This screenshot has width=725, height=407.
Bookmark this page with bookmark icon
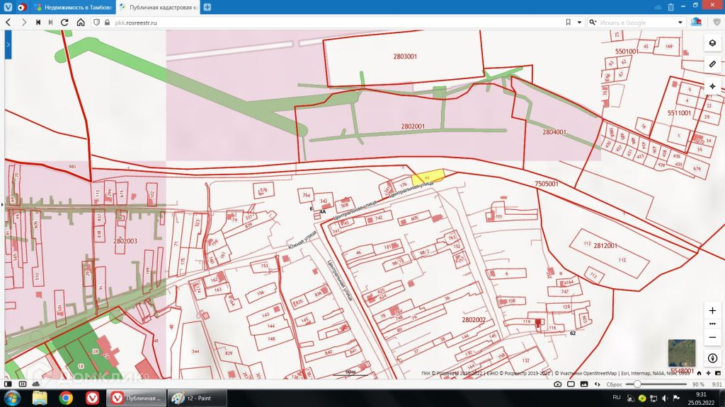569,22
